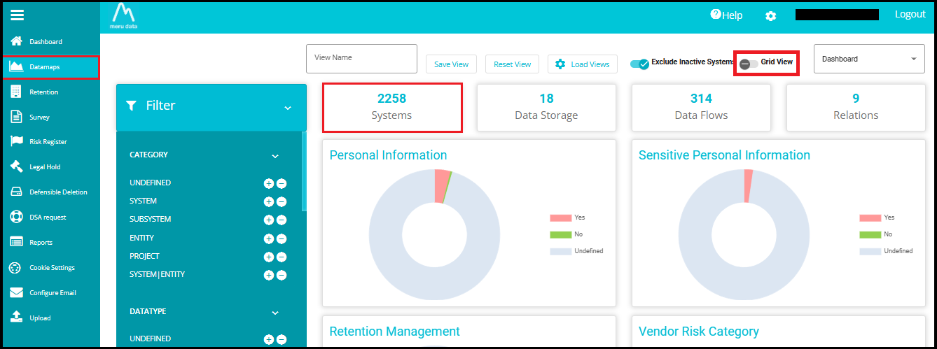This screenshot has height=349, width=937.
Task: Click the Yes legend swatch under Personal Information
Action: (560, 218)
